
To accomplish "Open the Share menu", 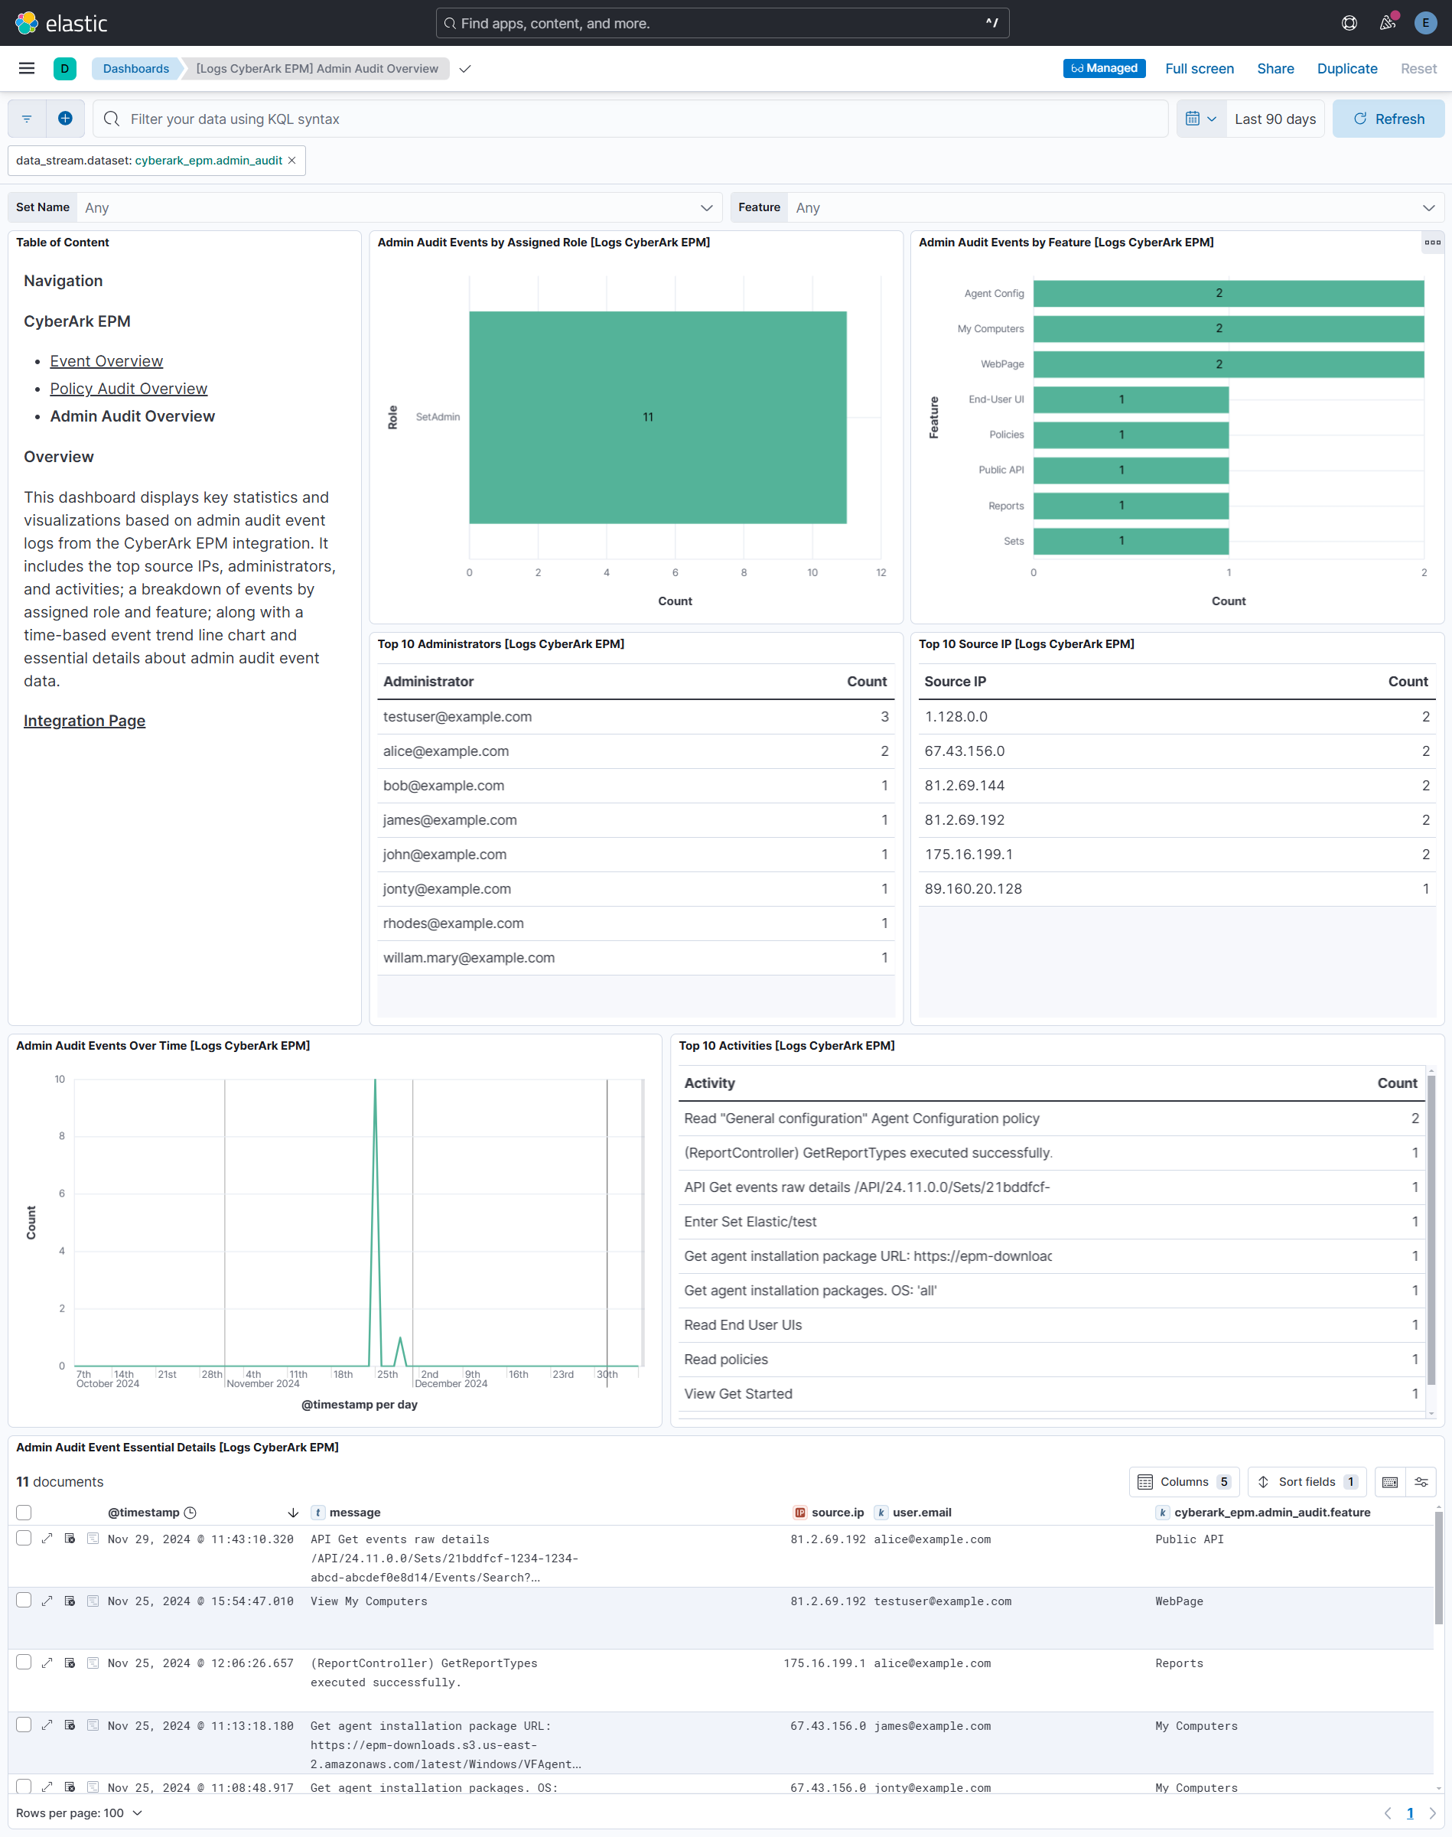I will tap(1275, 69).
